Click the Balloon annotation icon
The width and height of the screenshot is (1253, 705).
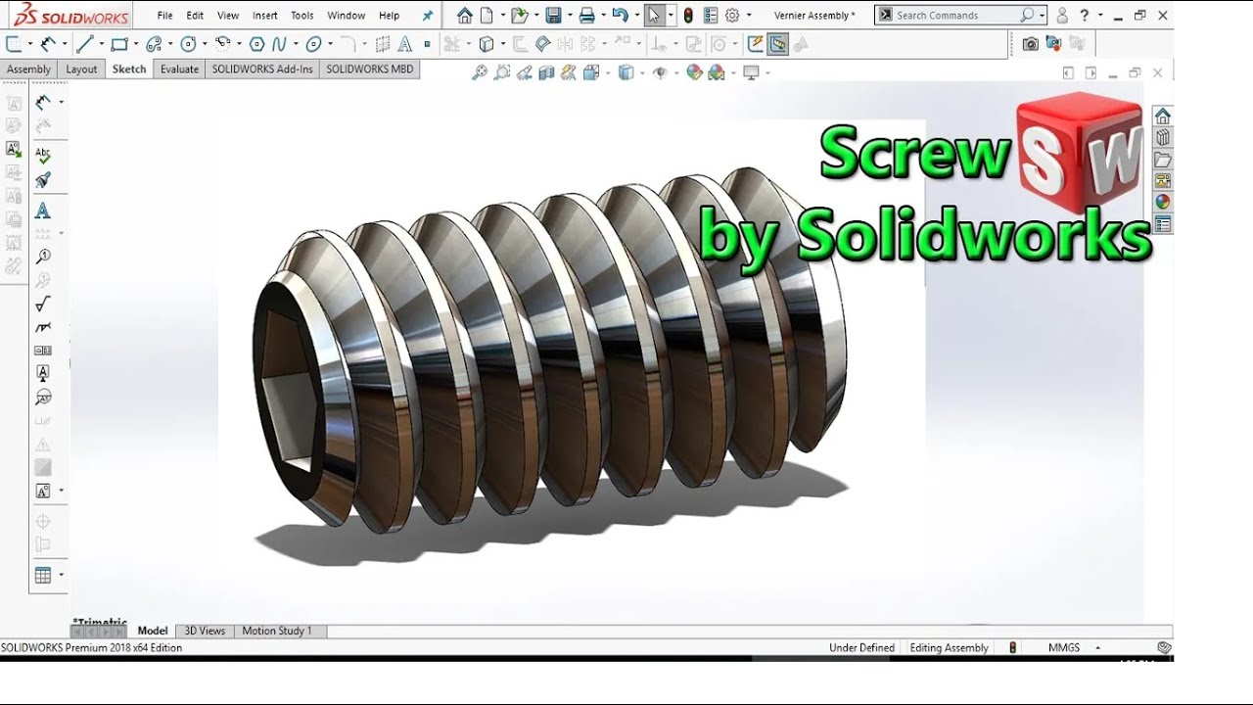coord(42,257)
